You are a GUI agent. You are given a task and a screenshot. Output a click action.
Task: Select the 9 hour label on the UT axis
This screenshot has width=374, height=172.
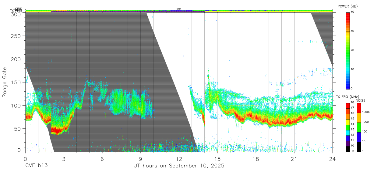tap(140, 159)
